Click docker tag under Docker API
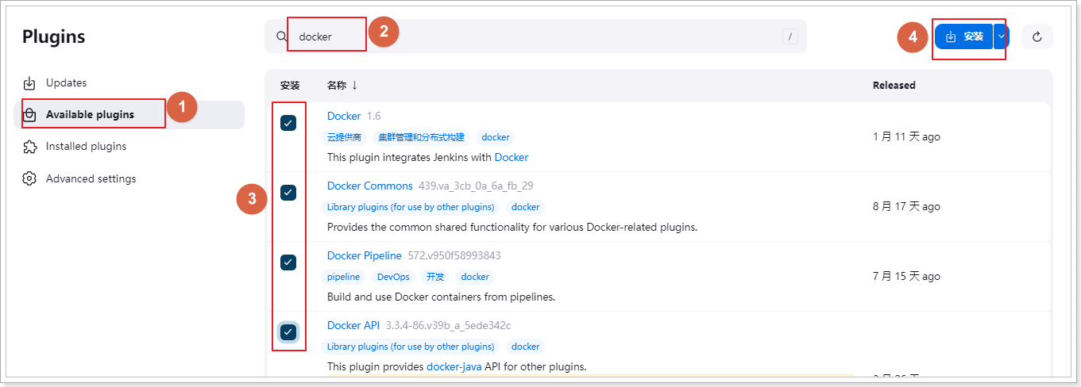Viewport: 1081px width, 387px height. coord(525,347)
